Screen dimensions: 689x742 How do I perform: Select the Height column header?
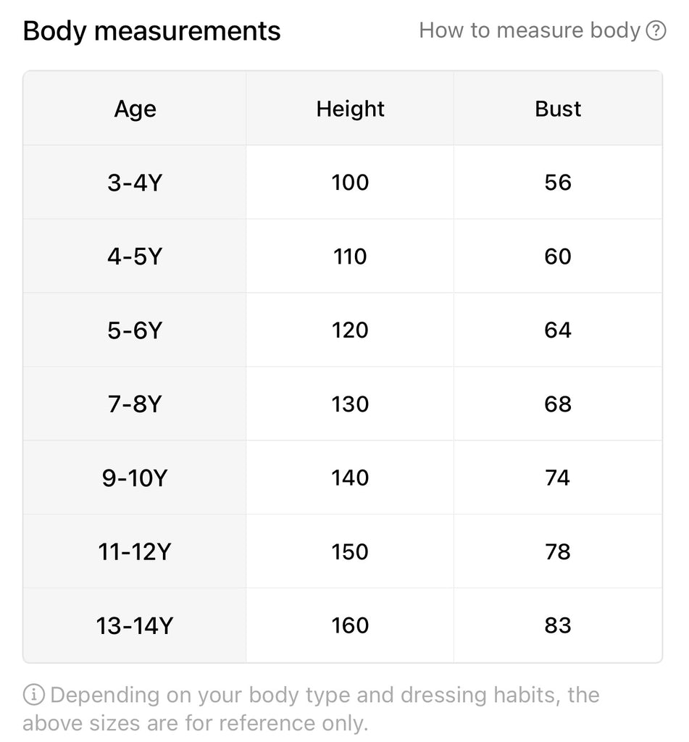click(x=350, y=109)
